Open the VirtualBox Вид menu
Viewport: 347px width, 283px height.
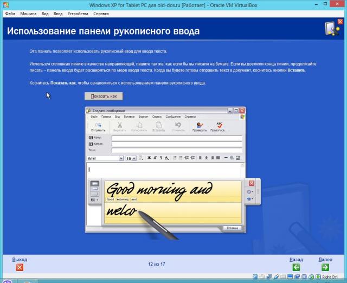click(45, 14)
